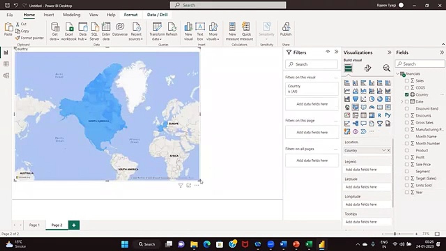Click title bar Search box
Image resolution: width=446 pixels, height=251 pixels.
(x=228, y=5)
